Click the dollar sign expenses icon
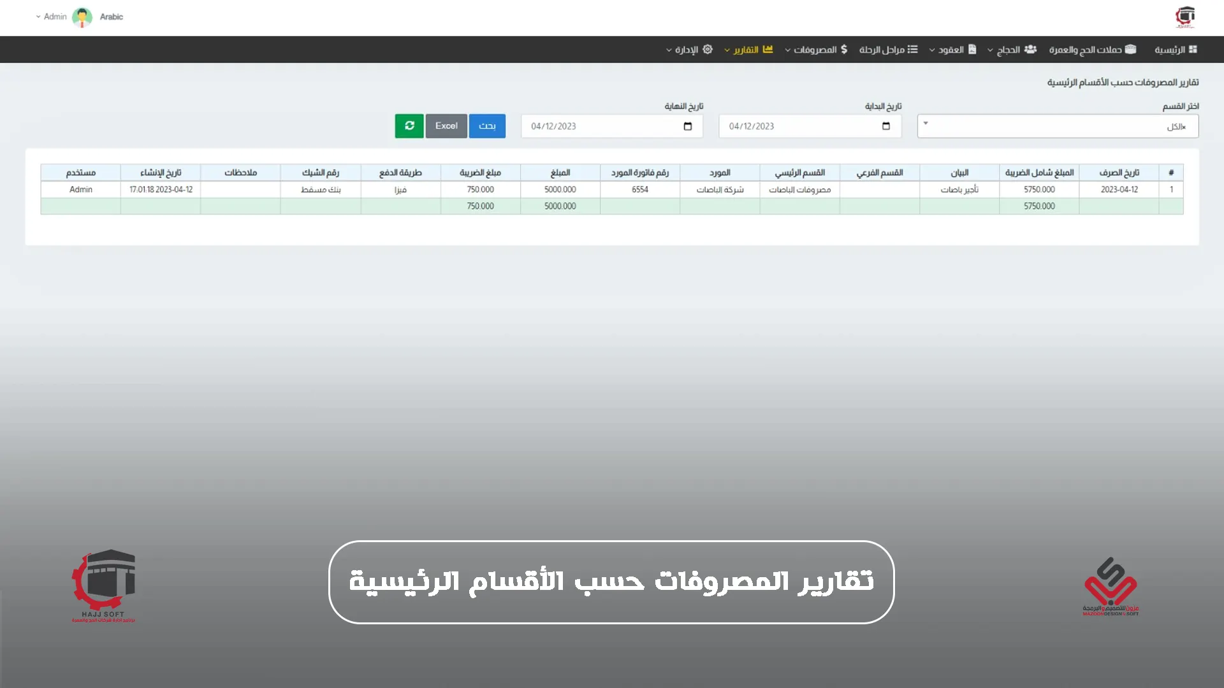Image resolution: width=1224 pixels, height=688 pixels. click(x=844, y=50)
